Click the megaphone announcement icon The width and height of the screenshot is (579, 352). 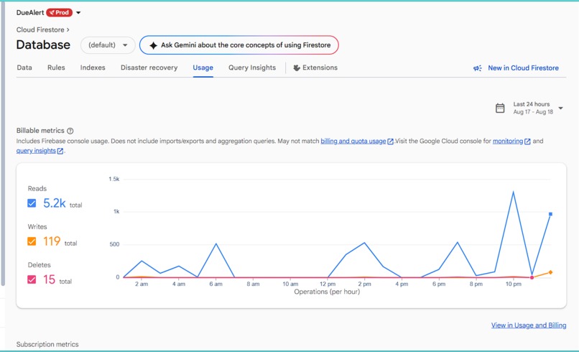click(478, 68)
